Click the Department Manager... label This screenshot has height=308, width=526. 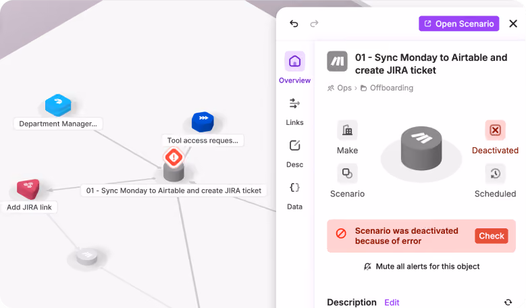(x=58, y=124)
